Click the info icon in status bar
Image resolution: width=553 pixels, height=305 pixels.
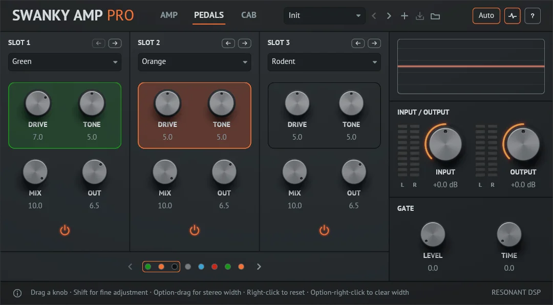point(17,293)
